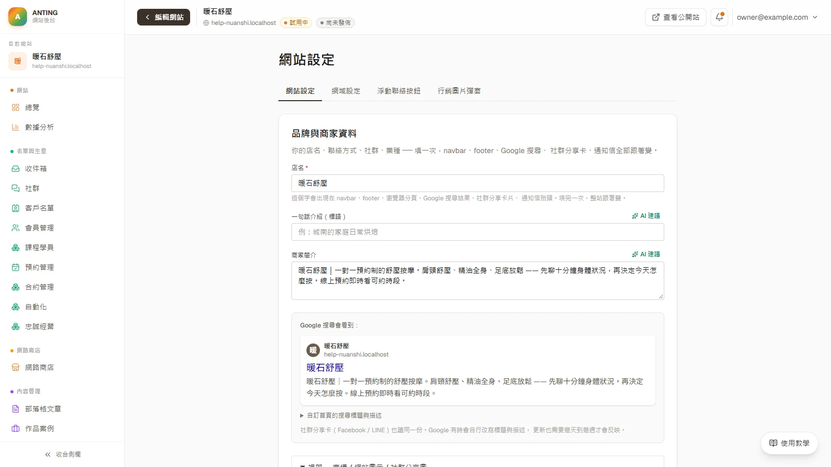Click 查看公開站 button
831x467 pixels.
[x=676, y=17]
